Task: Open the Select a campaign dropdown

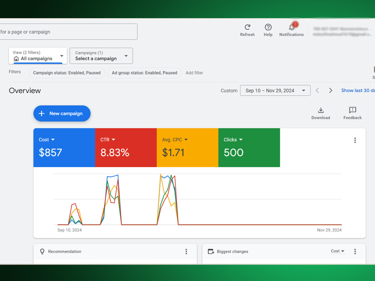Action: coord(101,56)
